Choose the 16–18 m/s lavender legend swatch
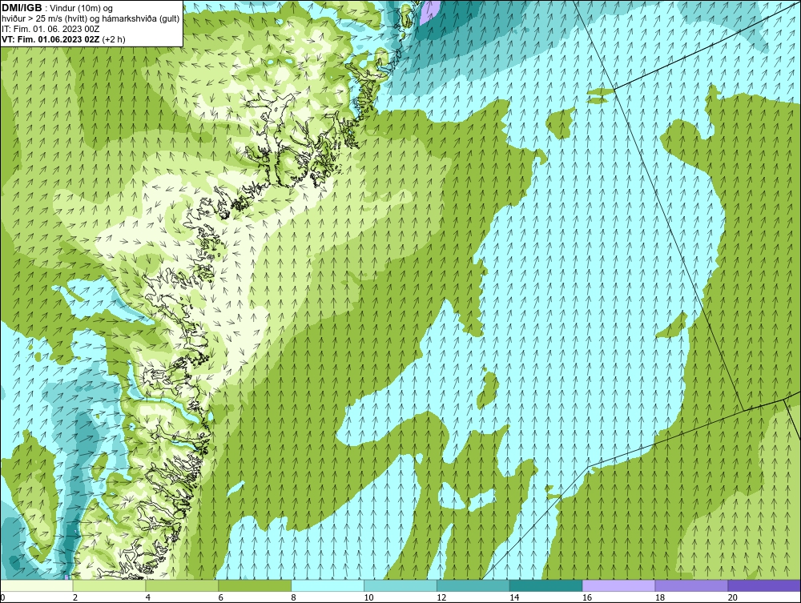801x603 pixels. [618, 585]
